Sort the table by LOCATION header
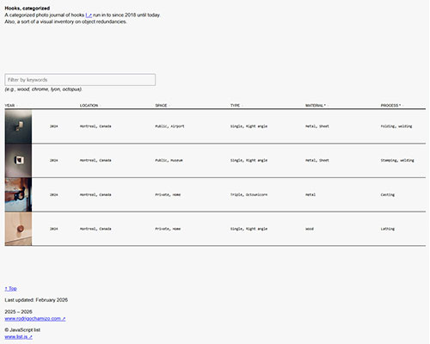 (x=89, y=106)
